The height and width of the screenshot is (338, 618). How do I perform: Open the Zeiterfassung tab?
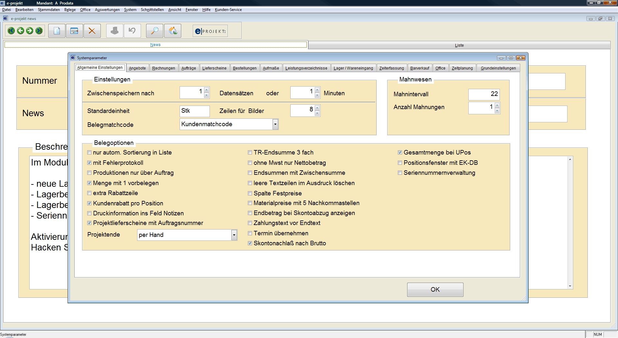point(391,68)
